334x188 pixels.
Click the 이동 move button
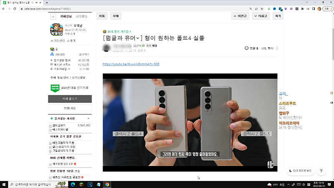[102, 16]
